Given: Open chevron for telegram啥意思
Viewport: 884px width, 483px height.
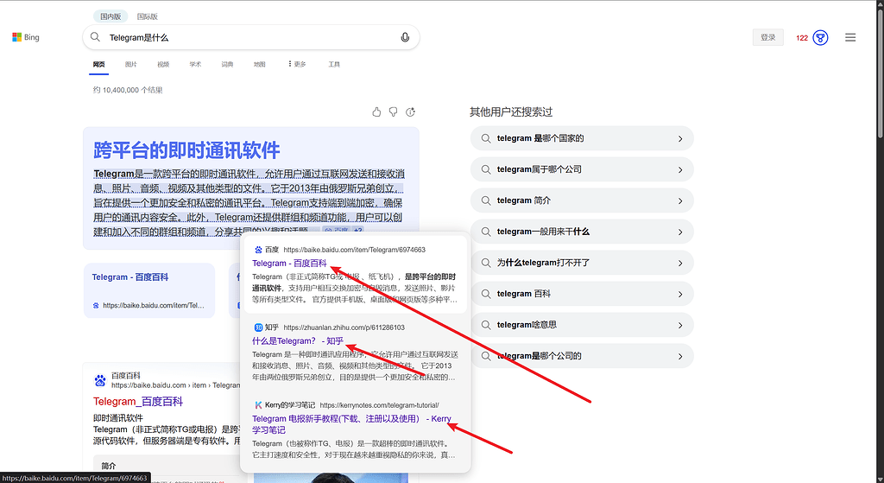Looking at the screenshot, I should click(680, 325).
